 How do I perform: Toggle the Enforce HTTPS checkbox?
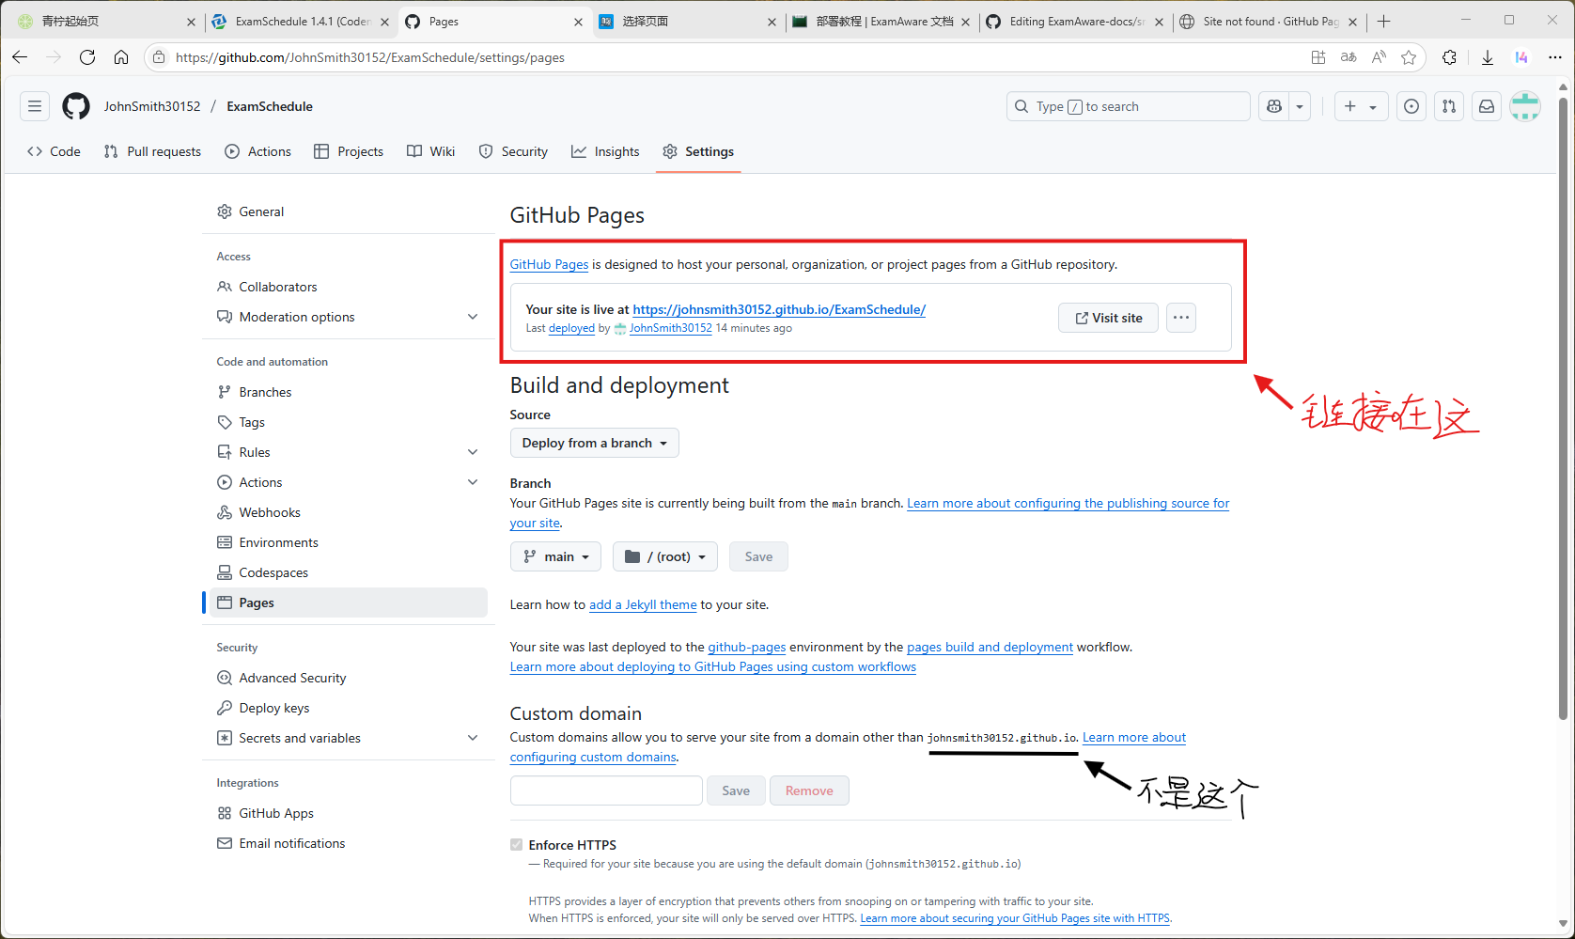(x=516, y=845)
